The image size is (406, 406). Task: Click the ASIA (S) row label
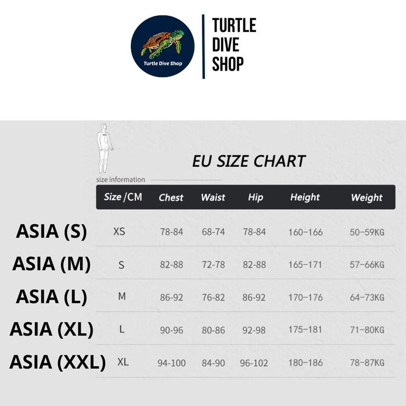point(51,231)
